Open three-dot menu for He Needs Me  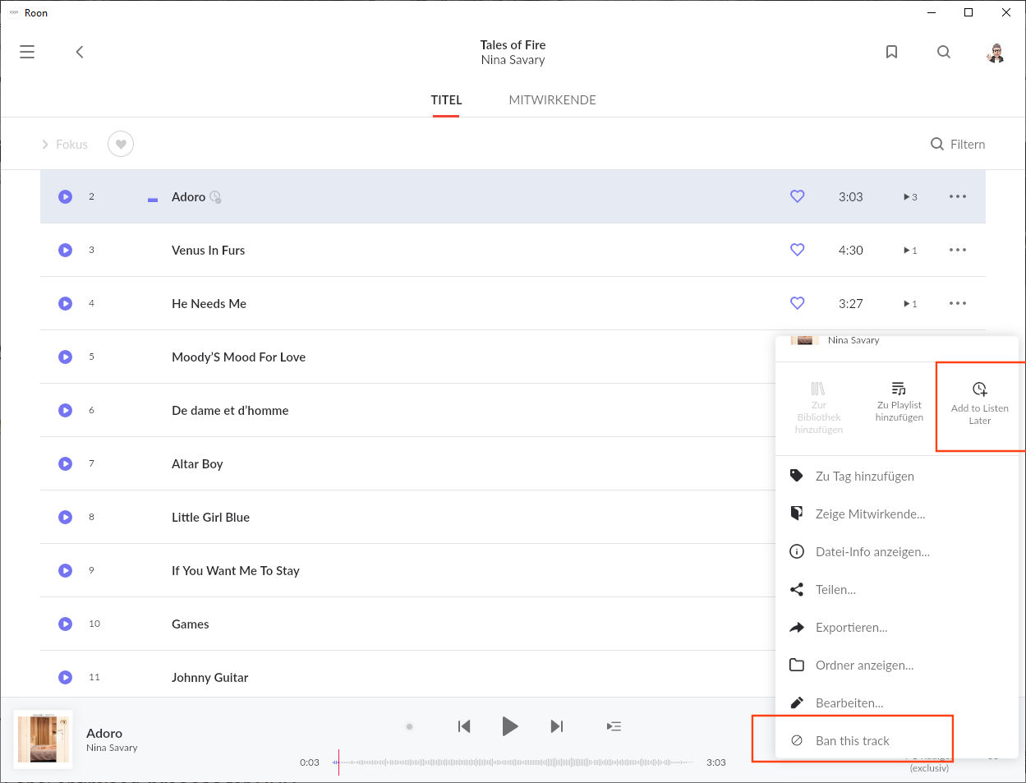[x=957, y=303]
